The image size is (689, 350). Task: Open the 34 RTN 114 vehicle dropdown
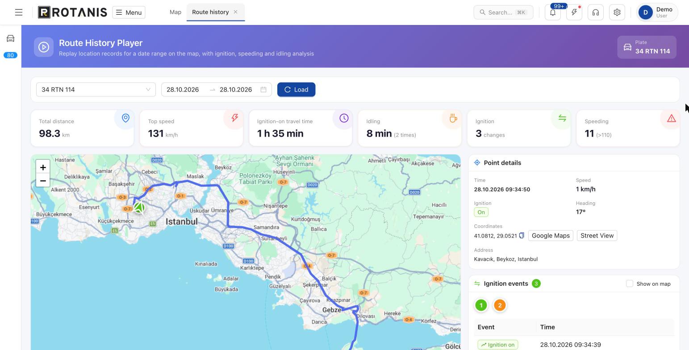coord(96,90)
